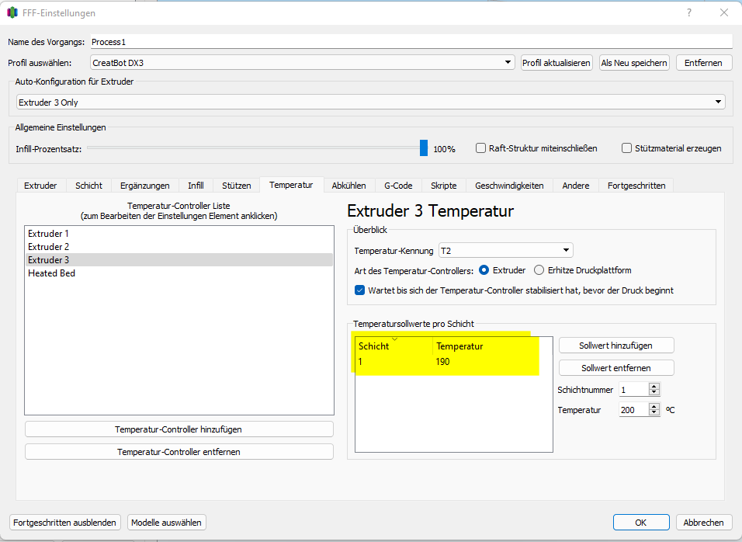Select Extruder 3 in controller list

point(179,260)
